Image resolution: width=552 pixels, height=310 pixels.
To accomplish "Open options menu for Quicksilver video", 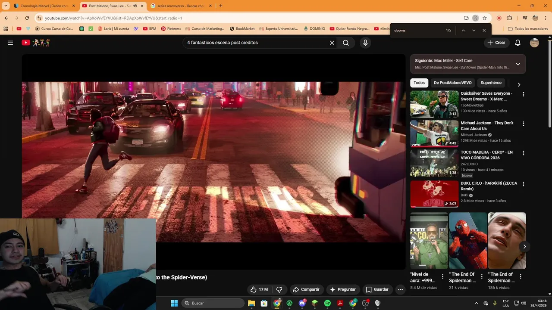I will pos(524,94).
